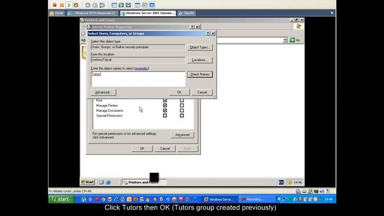The width and height of the screenshot is (384, 216).
Task: Toggle the Allow checkbox for Manage Documents
Action: (165, 110)
